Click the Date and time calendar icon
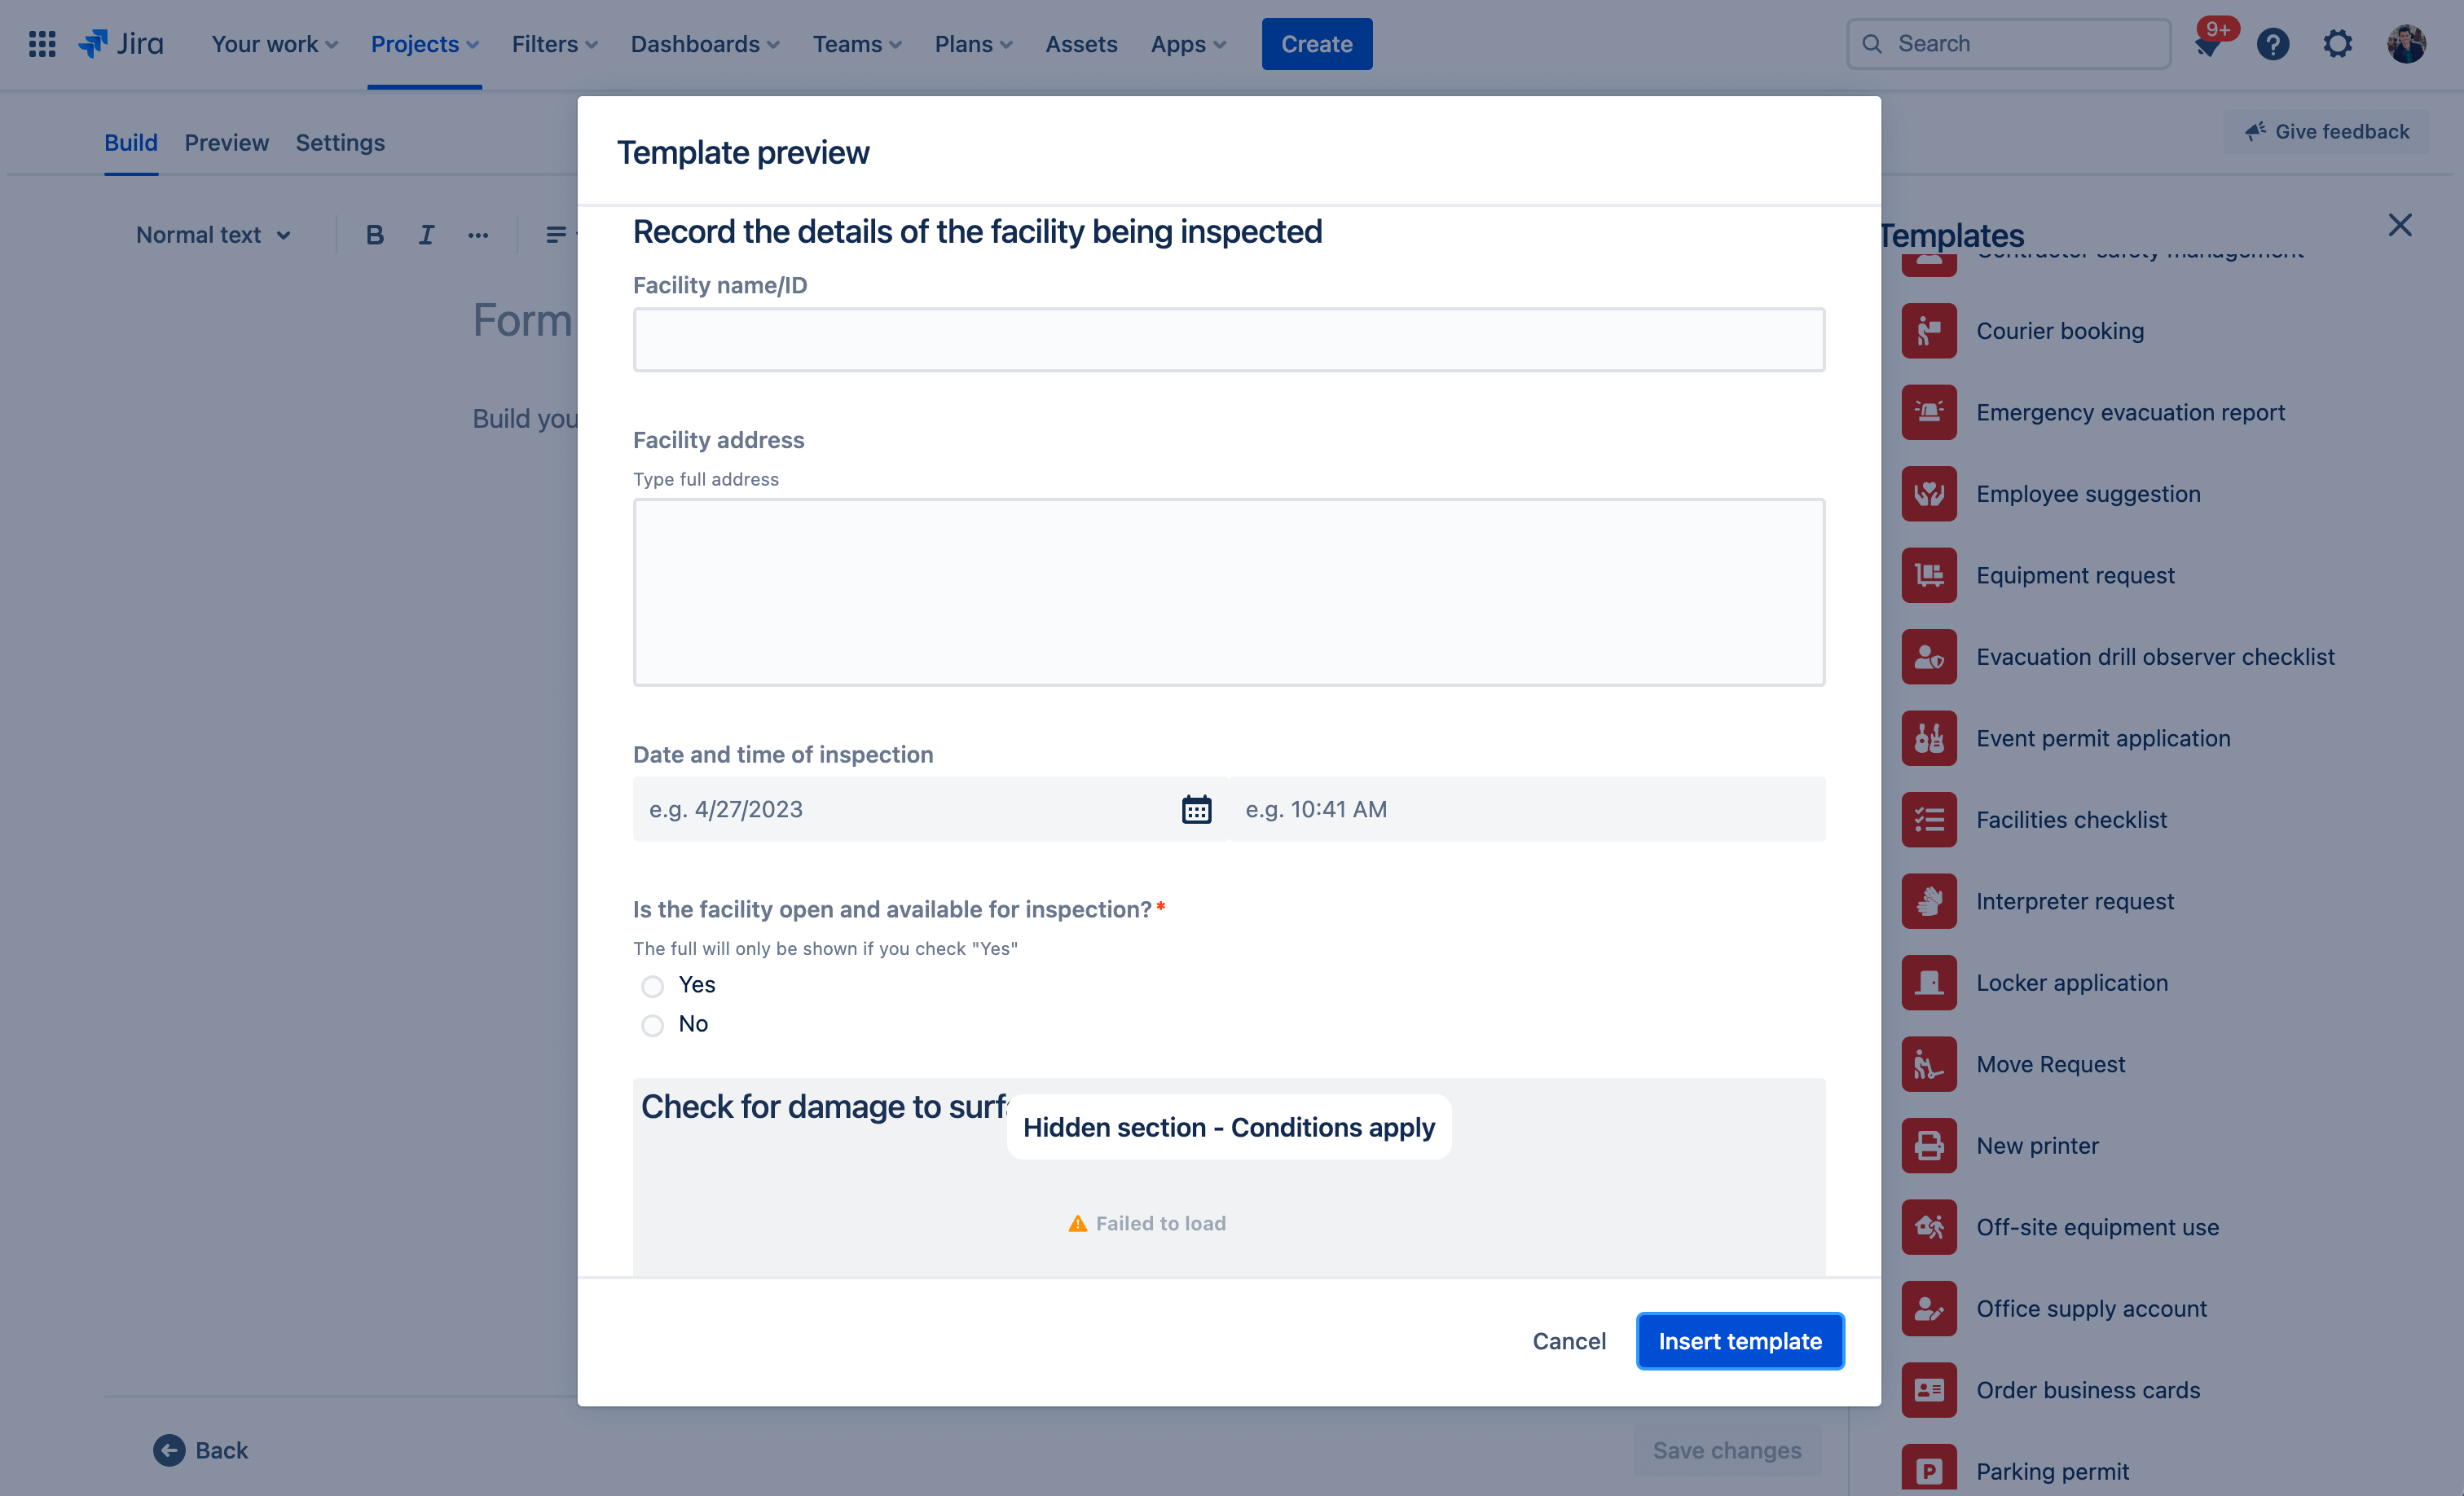The image size is (2464, 1496). click(x=1195, y=807)
